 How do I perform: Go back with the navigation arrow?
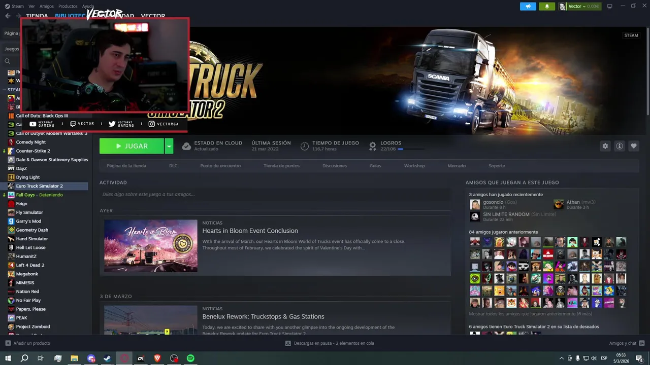pos(8,16)
